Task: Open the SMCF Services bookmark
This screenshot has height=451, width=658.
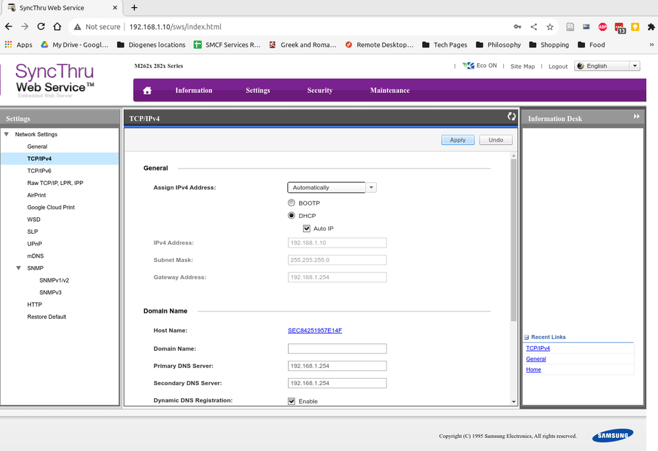Action: 227,45
